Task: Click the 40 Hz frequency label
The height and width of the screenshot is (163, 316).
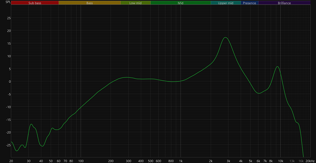Action: click(x=41, y=161)
